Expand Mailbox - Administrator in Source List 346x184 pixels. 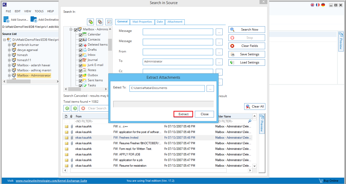pyautogui.click(x=9, y=75)
